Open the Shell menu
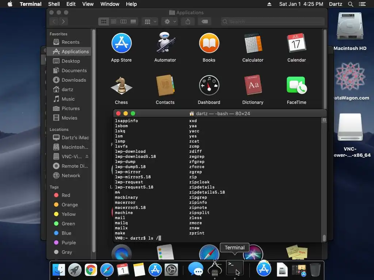This screenshot has height=280, width=374. (x=54, y=4)
